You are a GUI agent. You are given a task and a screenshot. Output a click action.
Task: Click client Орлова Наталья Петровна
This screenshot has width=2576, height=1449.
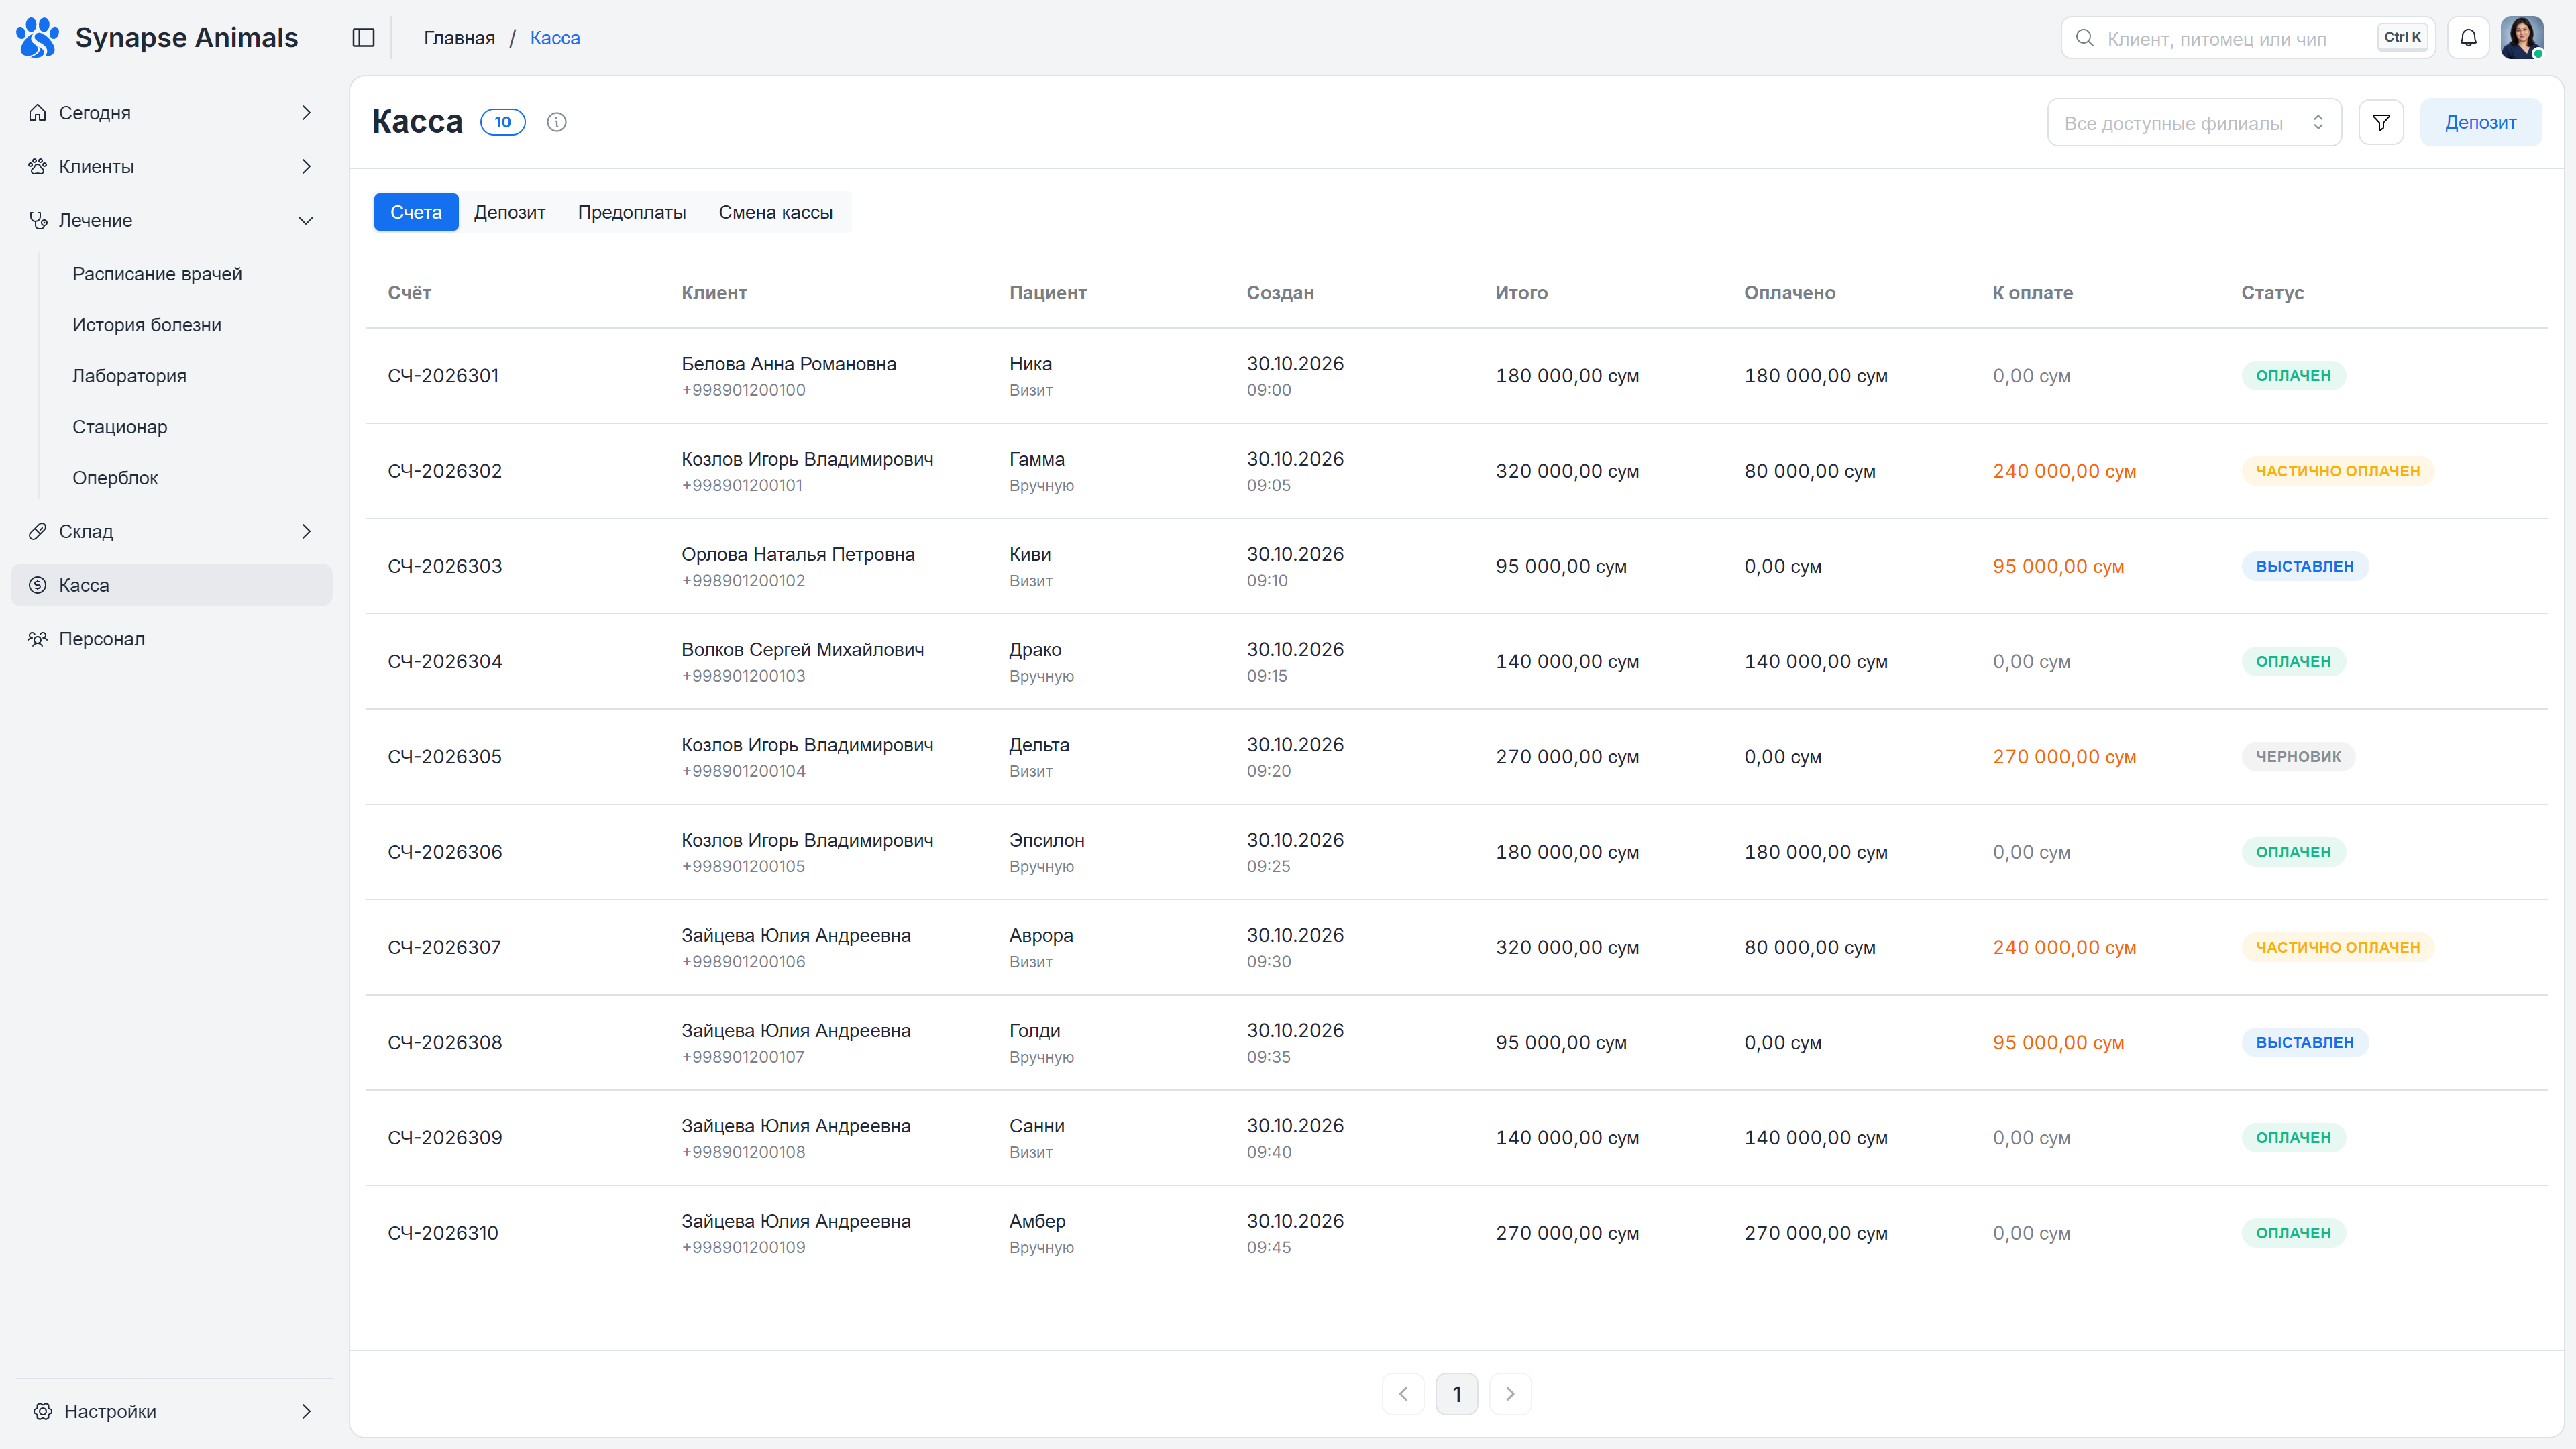[x=798, y=555]
